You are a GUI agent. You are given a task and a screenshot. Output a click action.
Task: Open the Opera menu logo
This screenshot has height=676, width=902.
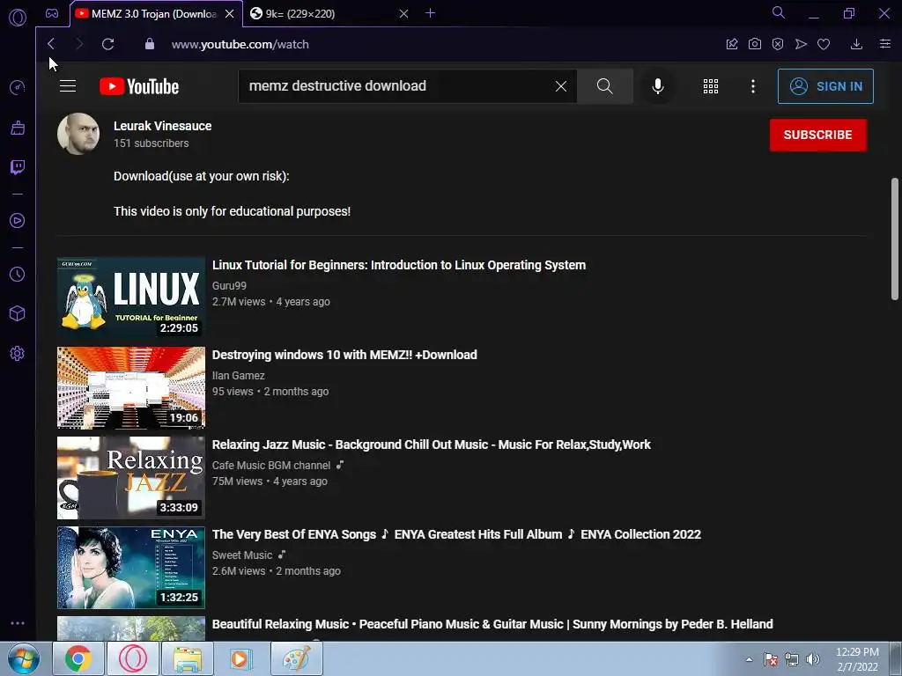pos(18,18)
